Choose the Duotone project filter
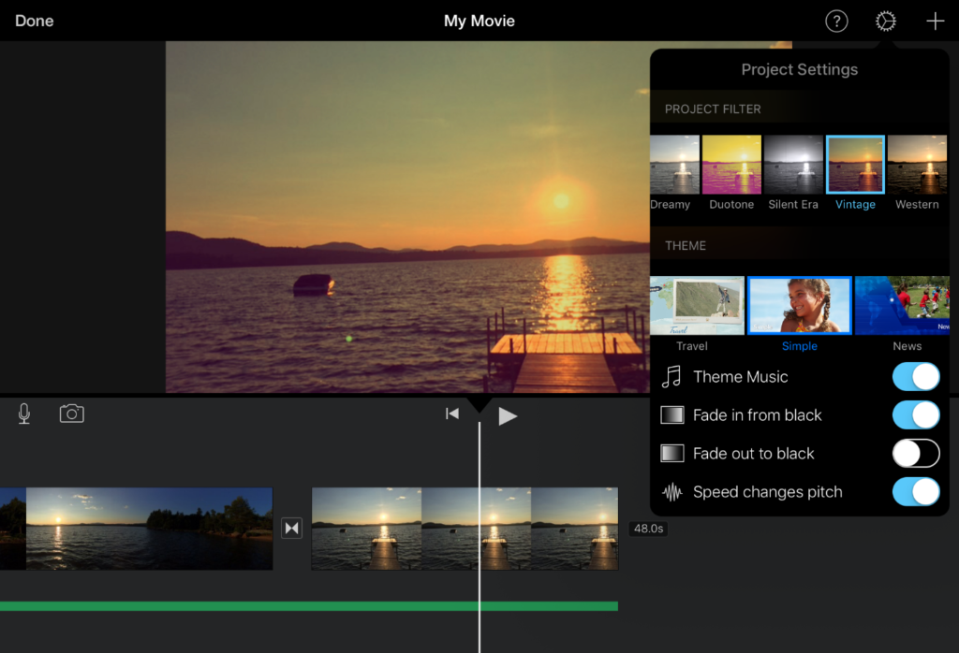 click(x=731, y=165)
